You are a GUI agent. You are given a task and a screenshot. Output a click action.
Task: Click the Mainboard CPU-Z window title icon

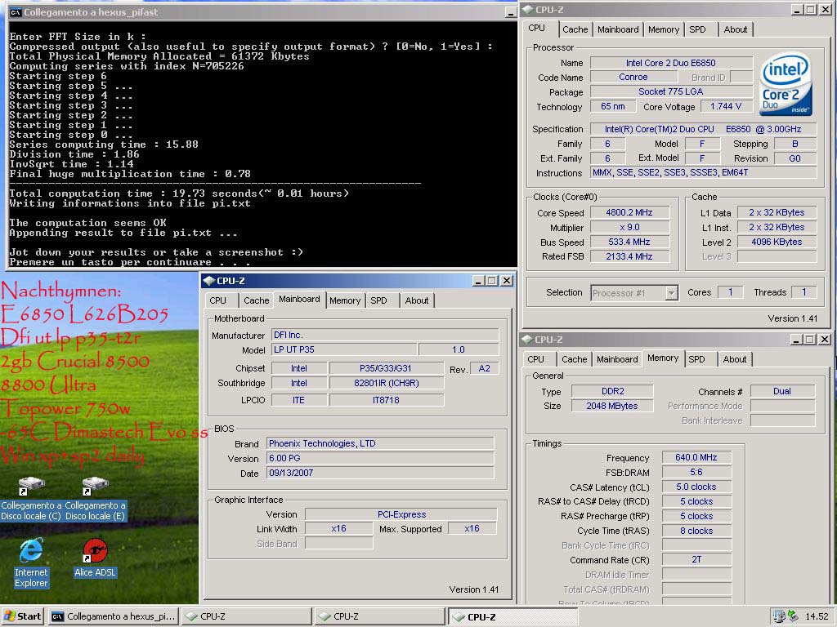(208, 281)
